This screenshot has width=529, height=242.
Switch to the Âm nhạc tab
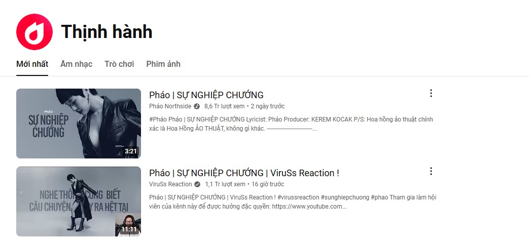pyautogui.click(x=76, y=64)
